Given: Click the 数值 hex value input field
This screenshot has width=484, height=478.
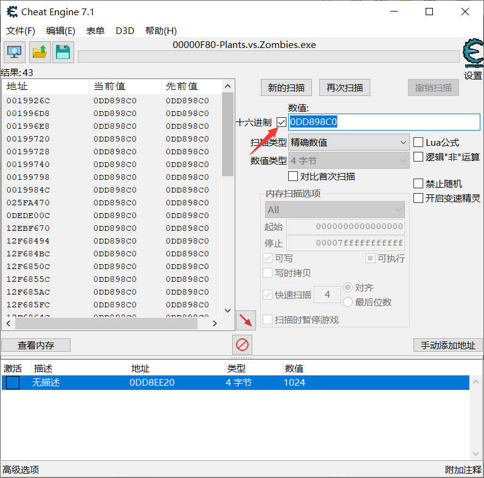Looking at the screenshot, I should click(384, 122).
